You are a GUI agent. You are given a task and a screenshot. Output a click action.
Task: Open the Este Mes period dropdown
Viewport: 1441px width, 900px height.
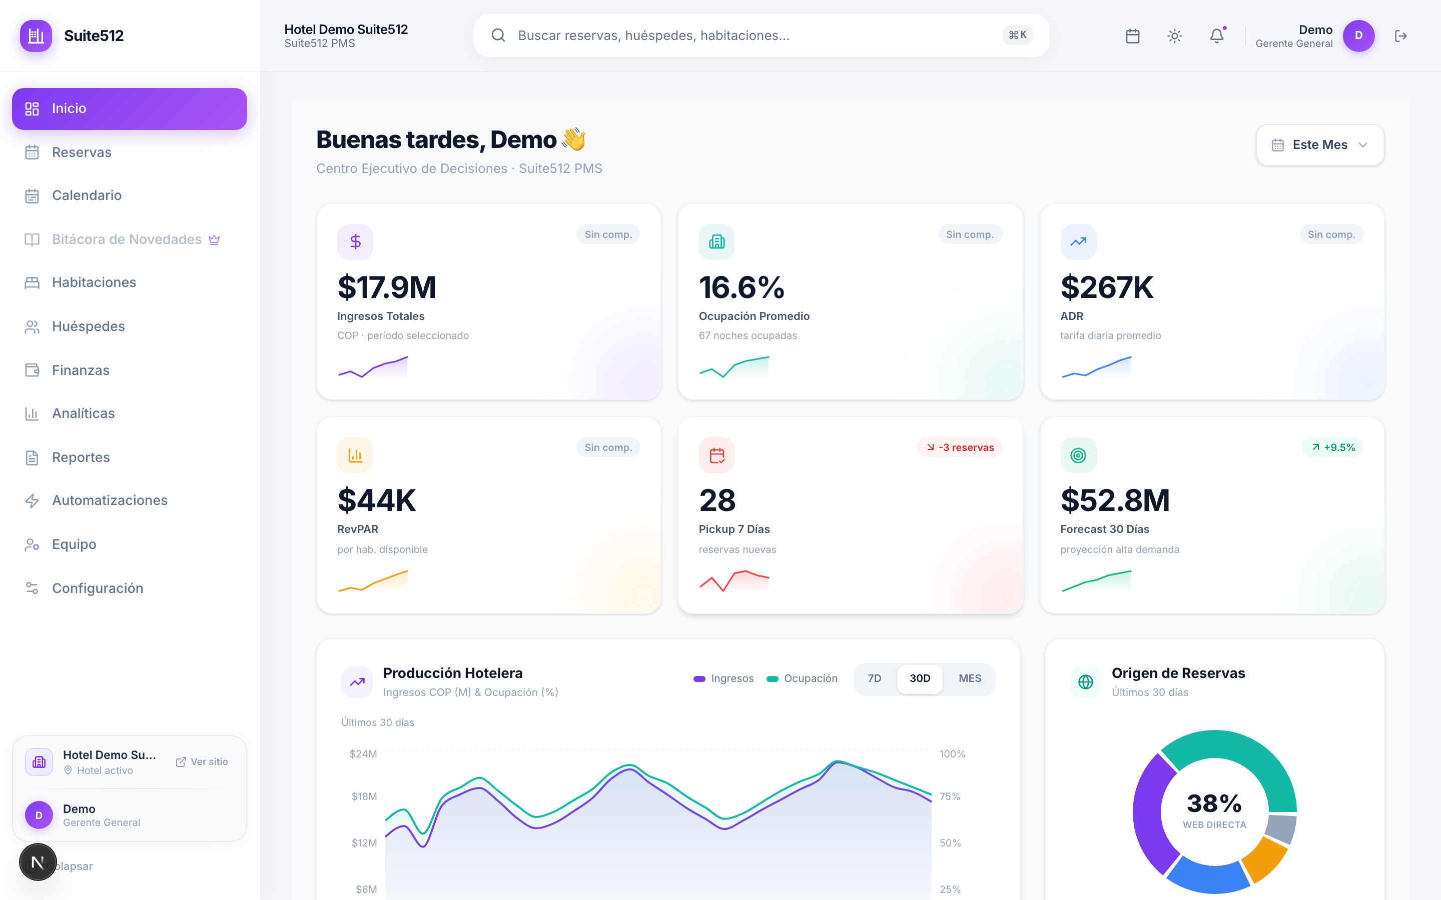[x=1319, y=144]
